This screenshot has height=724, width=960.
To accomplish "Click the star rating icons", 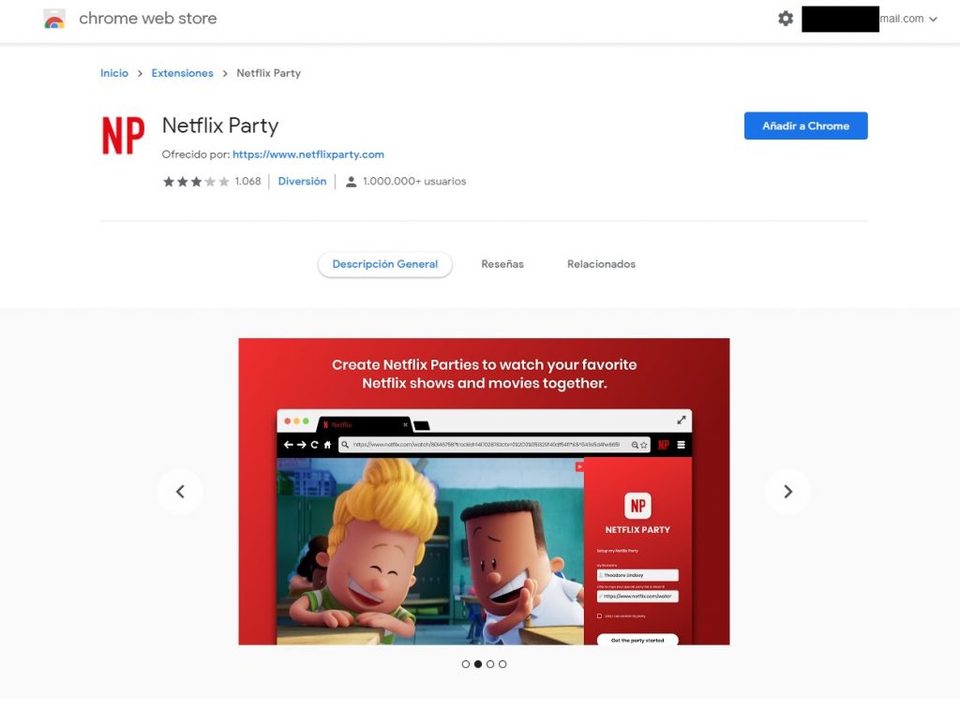I will (x=196, y=182).
